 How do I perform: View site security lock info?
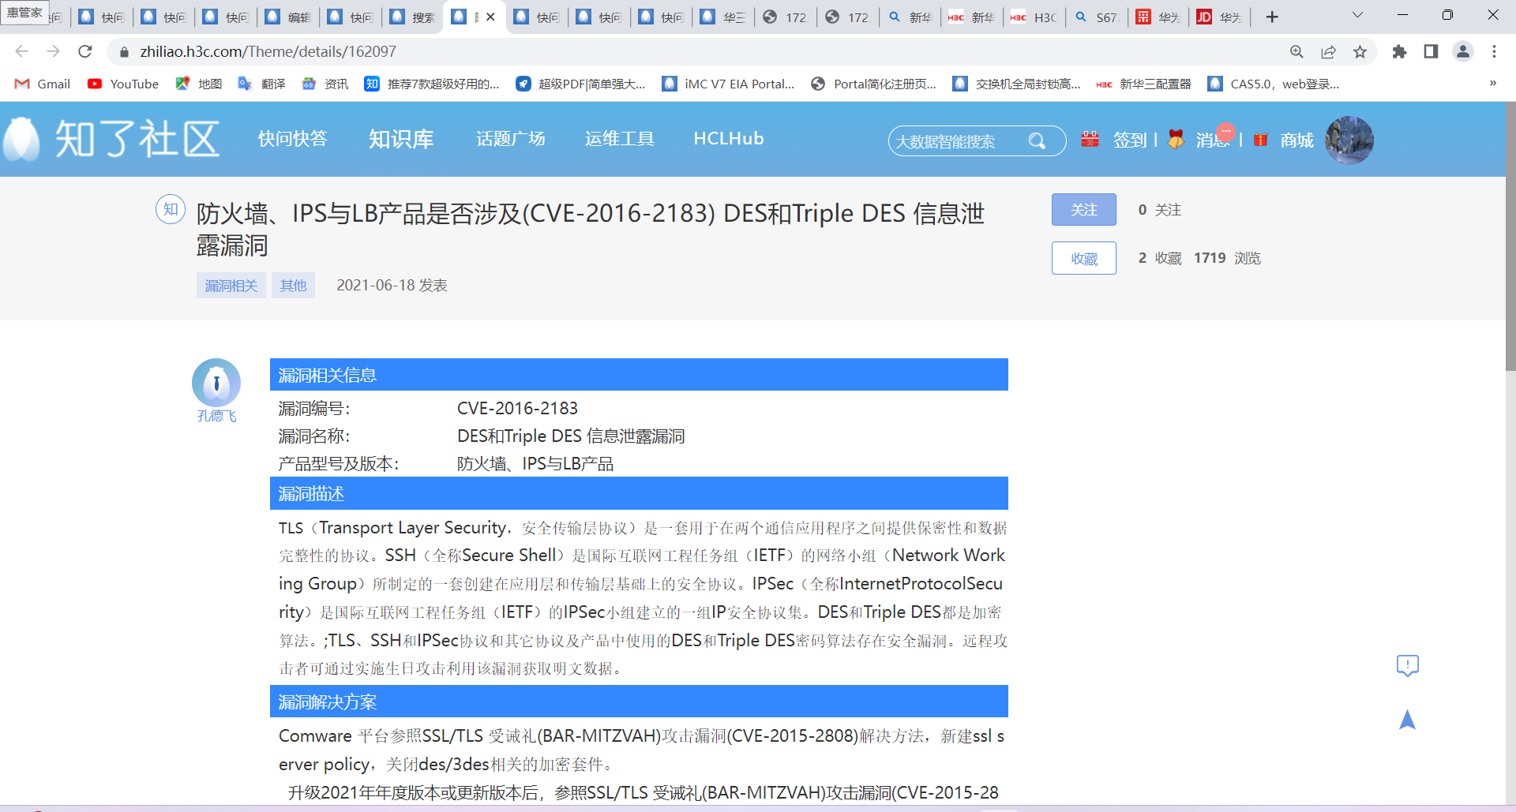pyautogui.click(x=124, y=52)
